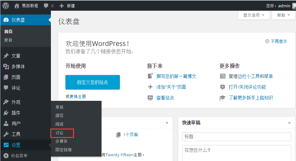The image size is (296, 161).
Task: Open the 1个页面 link
Action: [131, 135]
